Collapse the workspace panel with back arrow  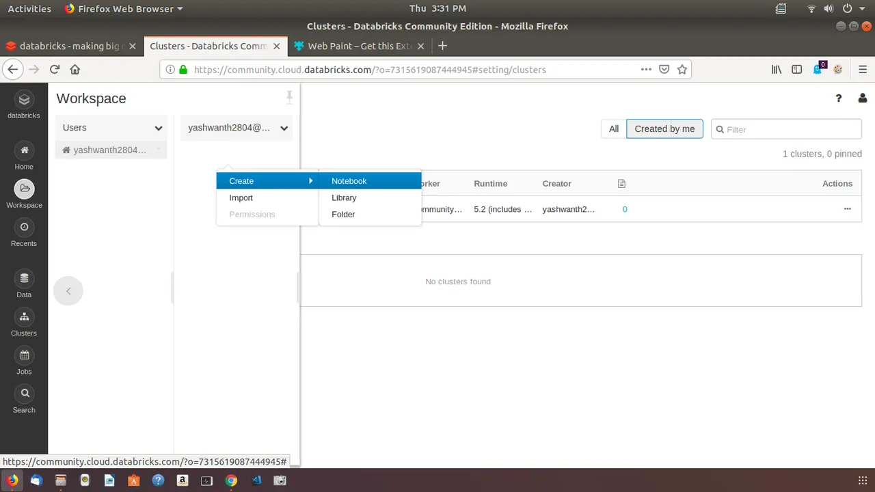coord(68,291)
